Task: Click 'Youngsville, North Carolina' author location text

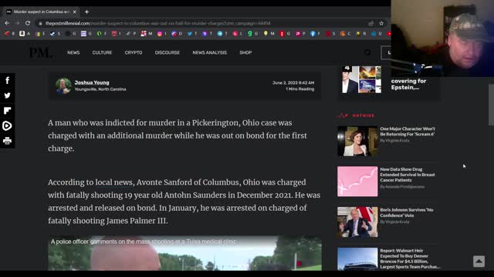Action: click(100, 89)
